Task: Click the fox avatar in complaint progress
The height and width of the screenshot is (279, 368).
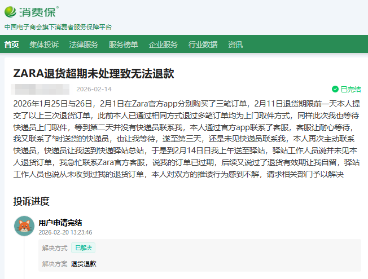Action: pyautogui.click(x=24, y=226)
